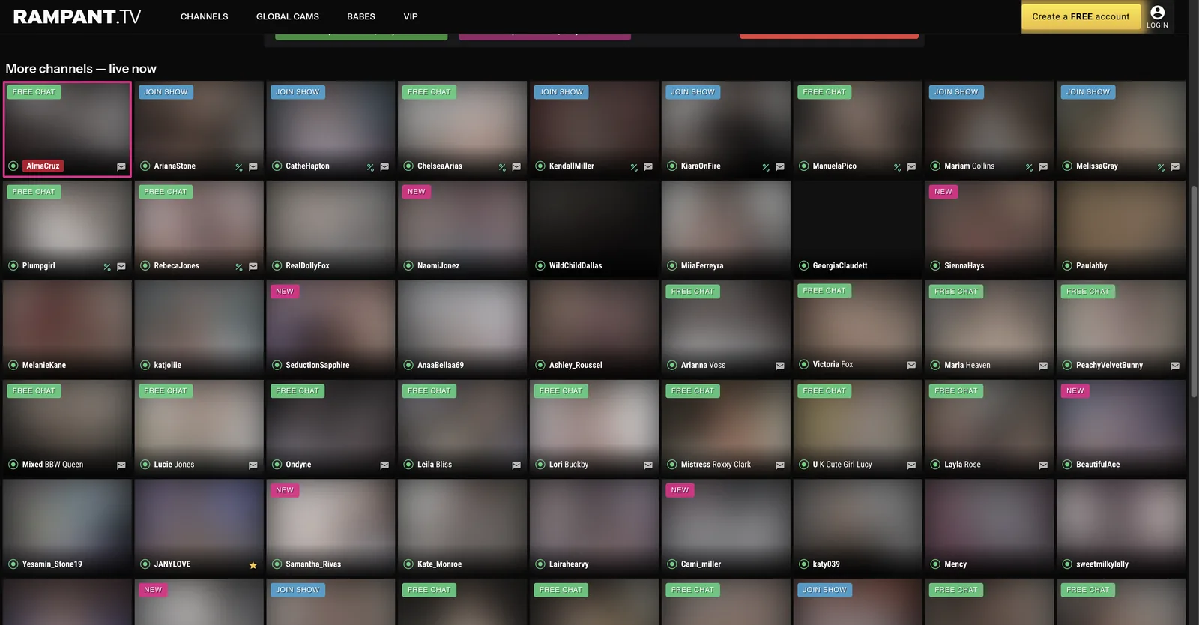This screenshot has height=625, width=1199.
Task: Open message envelope for Arianna Voss
Action: pos(780,366)
